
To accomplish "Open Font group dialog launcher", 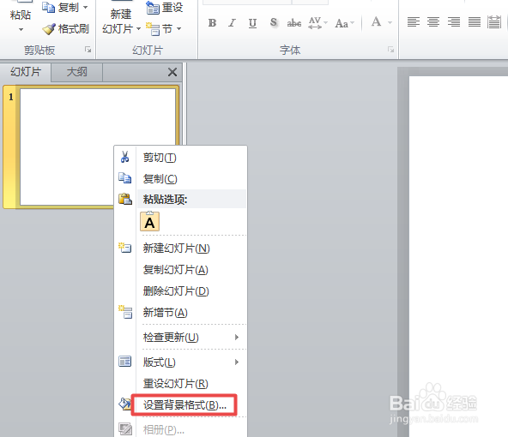I will tap(390, 50).
